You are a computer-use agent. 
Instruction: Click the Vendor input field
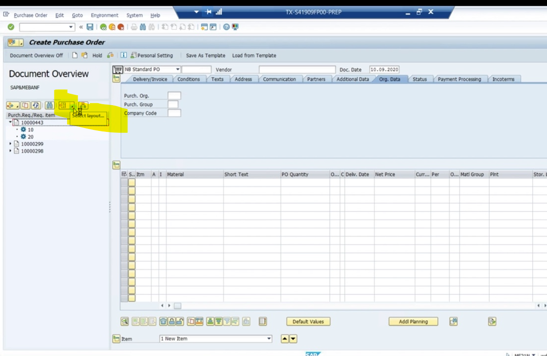[297, 70]
